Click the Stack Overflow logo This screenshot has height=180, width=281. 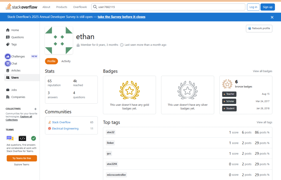[21, 7]
